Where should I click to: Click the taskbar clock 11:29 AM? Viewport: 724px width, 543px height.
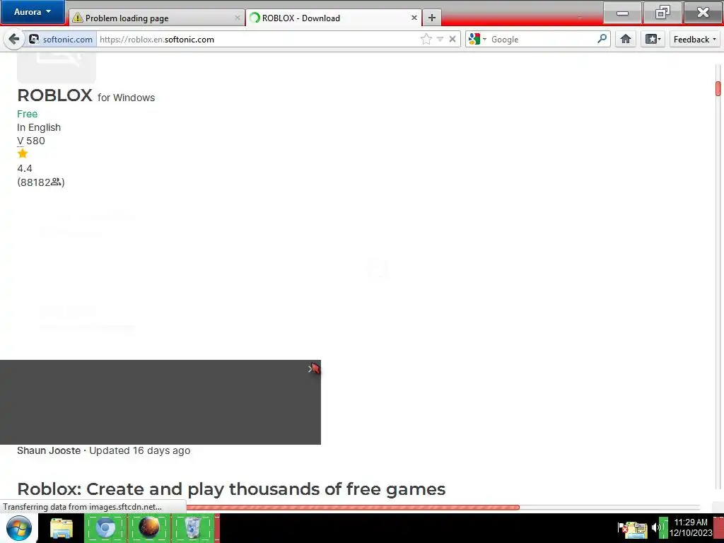[x=690, y=522]
